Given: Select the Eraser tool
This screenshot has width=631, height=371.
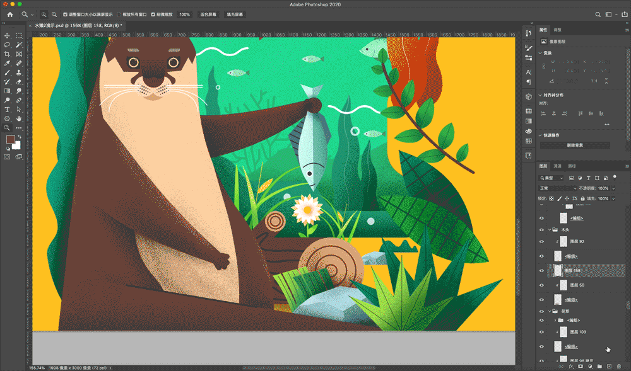Looking at the screenshot, I should tap(18, 82).
